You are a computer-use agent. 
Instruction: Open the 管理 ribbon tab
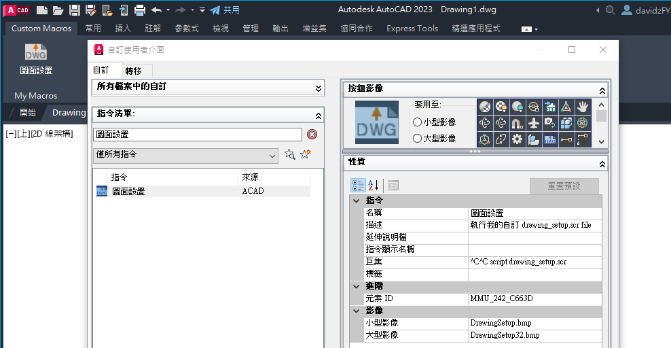pos(251,29)
